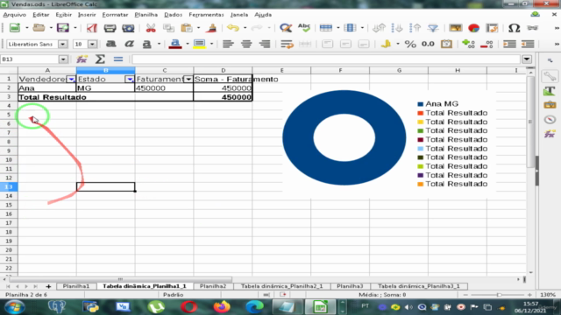Select the donut chart
561x315 pixels.
pyautogui.click(x=344, y=137)
